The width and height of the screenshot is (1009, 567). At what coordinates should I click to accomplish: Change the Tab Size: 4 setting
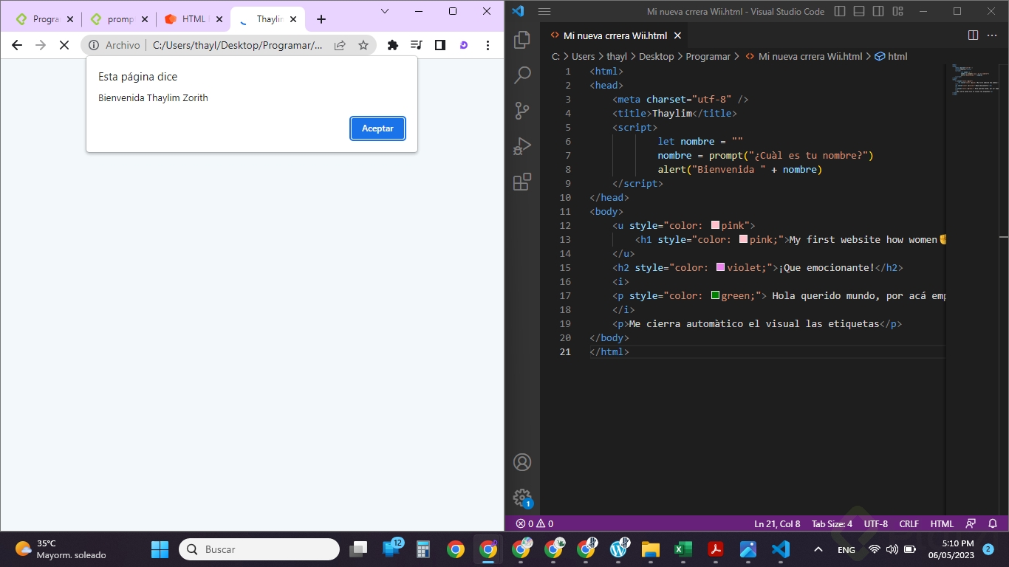(x=832, y=523)
